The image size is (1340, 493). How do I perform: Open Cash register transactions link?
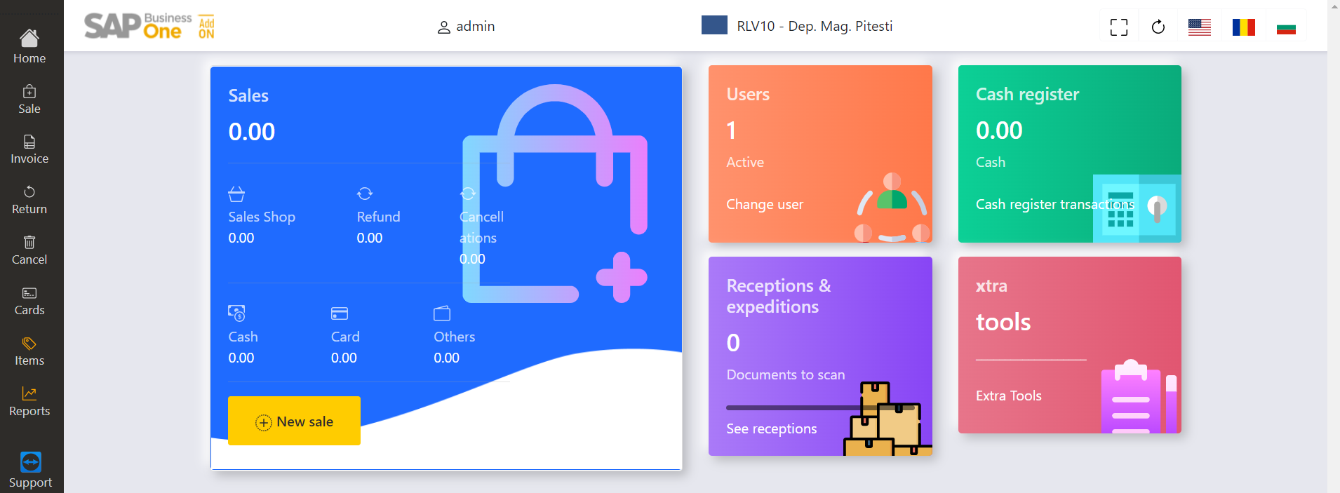1054,204
